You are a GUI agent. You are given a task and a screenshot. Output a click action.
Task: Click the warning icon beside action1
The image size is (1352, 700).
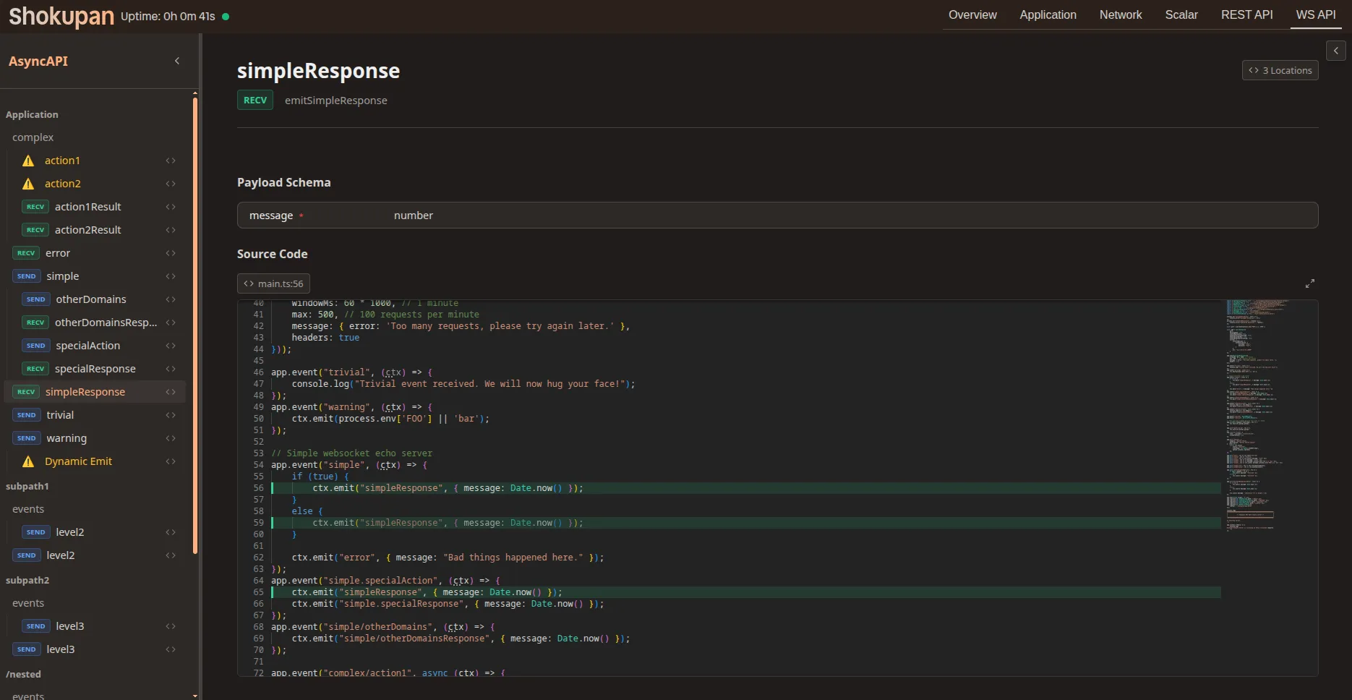27,161
